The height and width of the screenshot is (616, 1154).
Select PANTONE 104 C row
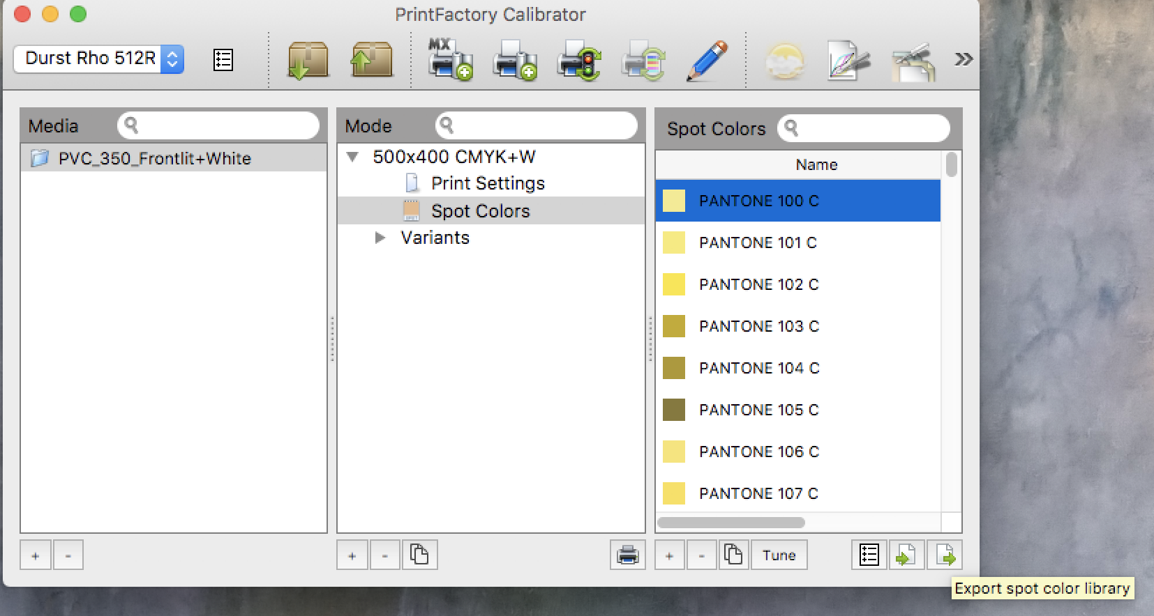[798, 368]
